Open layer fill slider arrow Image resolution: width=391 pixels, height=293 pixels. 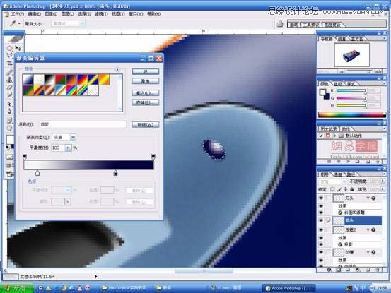[x=383, y=189]
